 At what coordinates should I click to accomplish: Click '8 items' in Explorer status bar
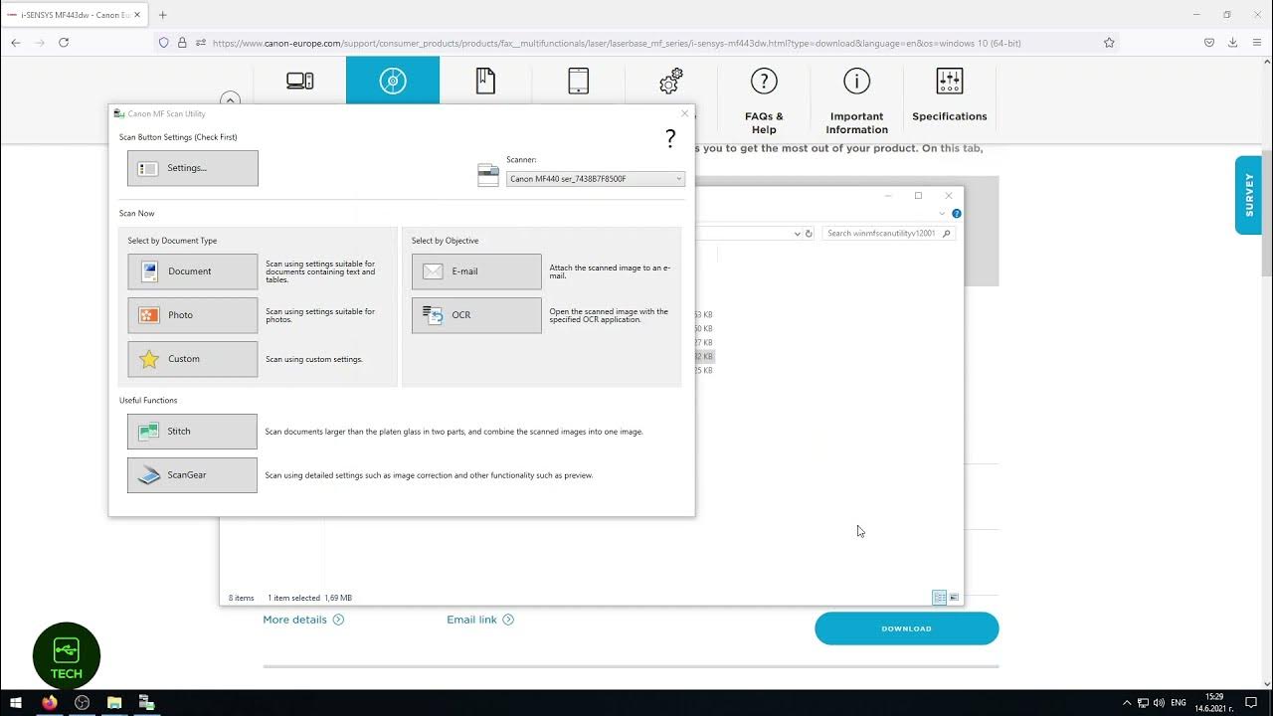tap(242, 598)
